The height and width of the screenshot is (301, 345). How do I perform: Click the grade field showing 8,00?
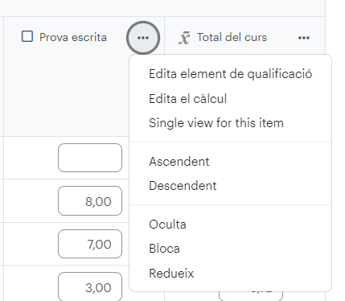(x=90, y=200)
